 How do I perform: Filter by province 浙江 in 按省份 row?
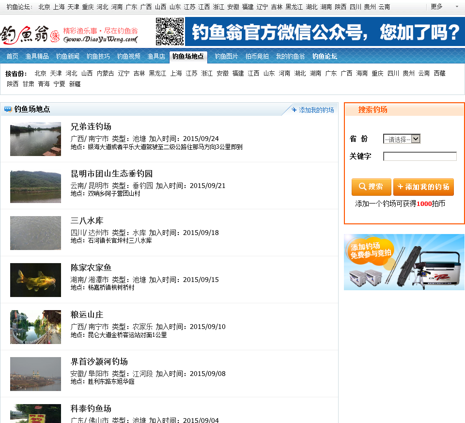pos(207,73)
